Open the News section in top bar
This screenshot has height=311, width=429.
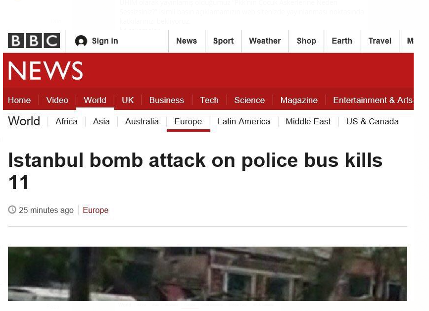point(187,41)
